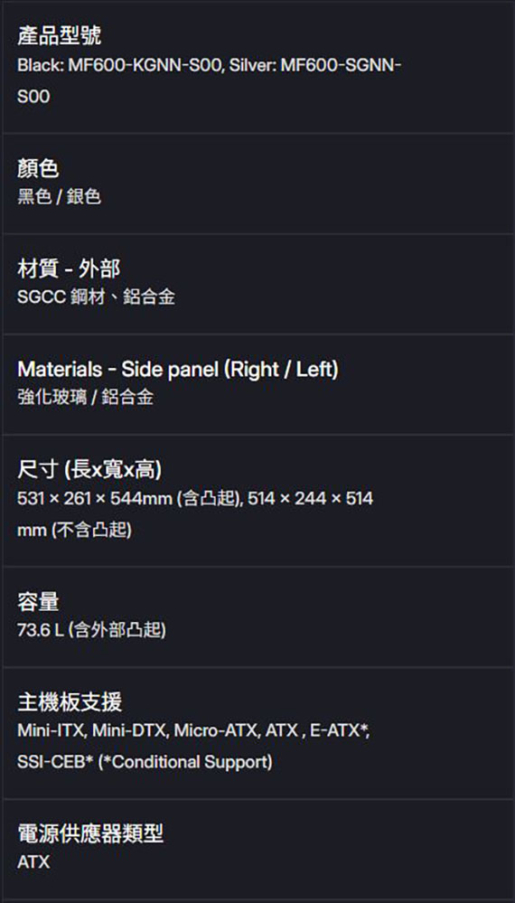Select the ATX power supply value
515x903 pixels.
tap(33, 862)
